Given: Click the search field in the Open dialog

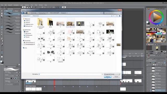Looking at the screenshot, I should 113,13.
